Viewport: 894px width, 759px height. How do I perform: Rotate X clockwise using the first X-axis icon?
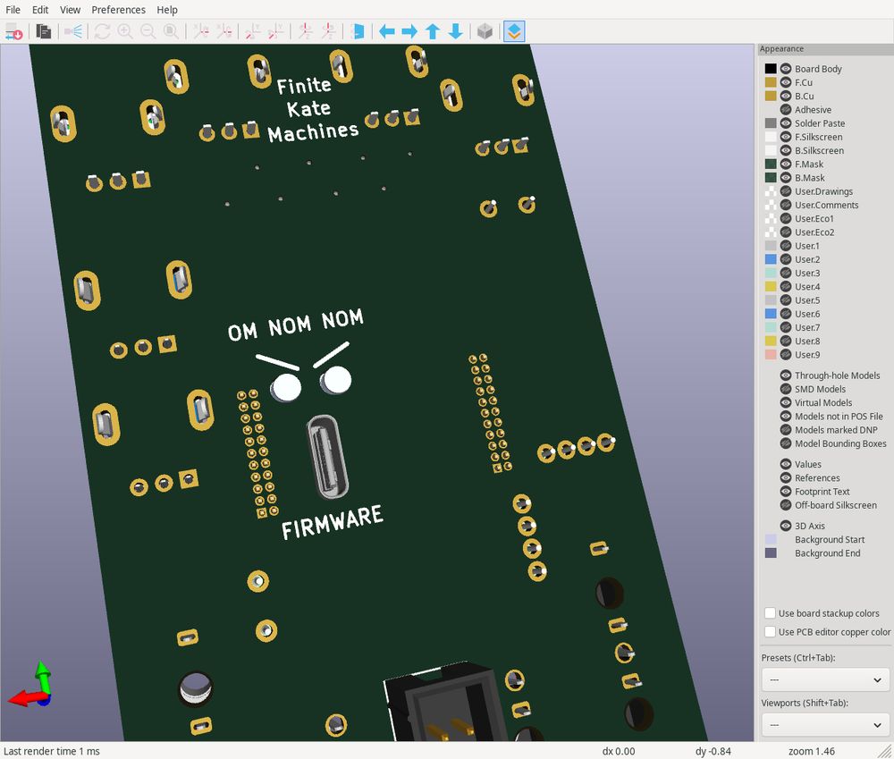(x=200, y=31)
